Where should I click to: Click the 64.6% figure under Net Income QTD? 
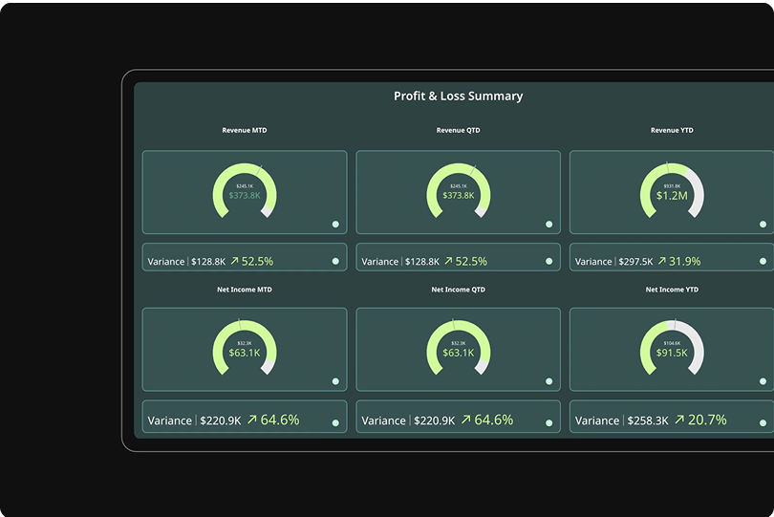(494, 420)
